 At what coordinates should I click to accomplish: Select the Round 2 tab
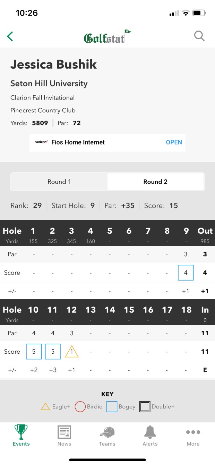coord(155,182)
